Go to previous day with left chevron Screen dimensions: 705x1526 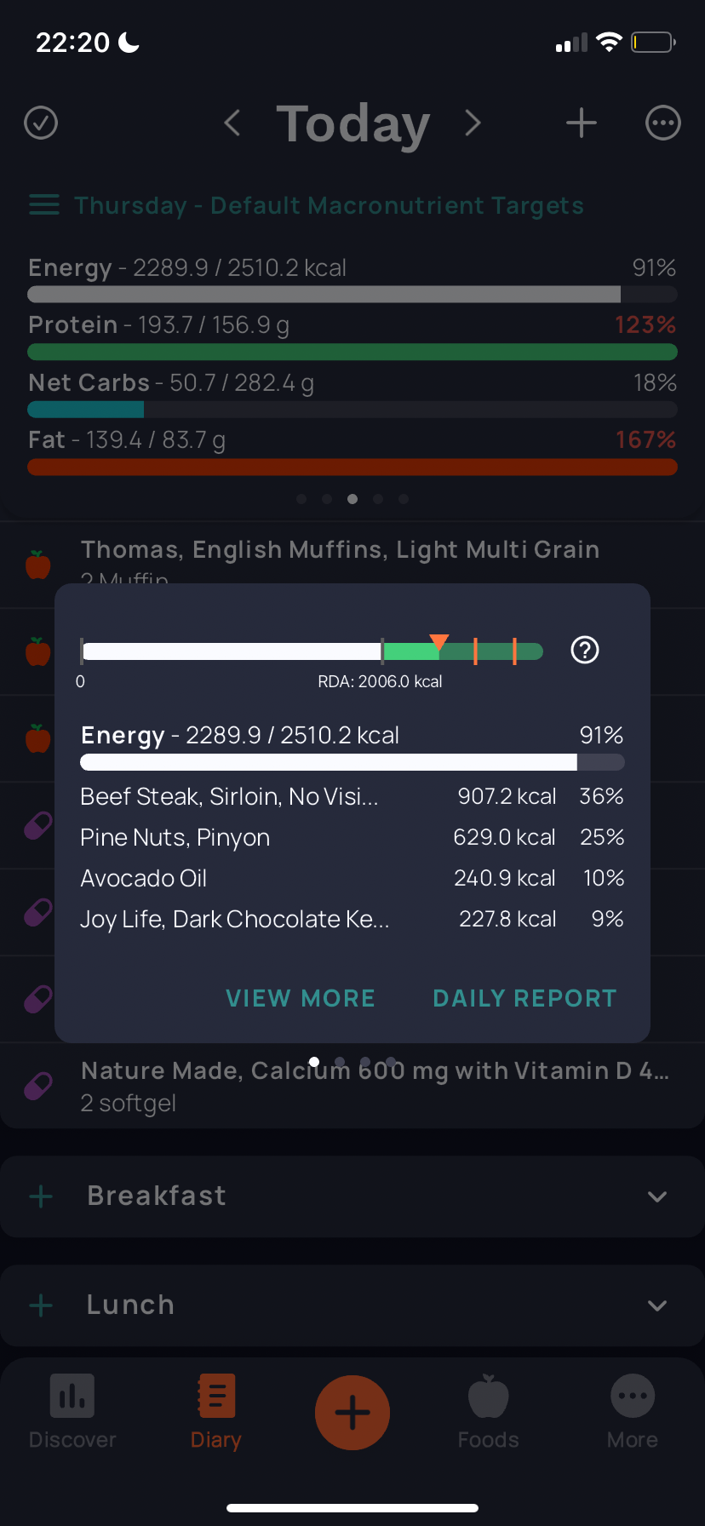click(x=232, y=123)
